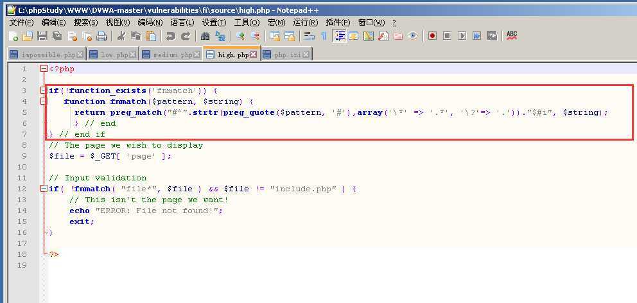Toggle the indent guide toolbar button
The height and width of the screenshot is (303, 637).
(339, 36)
